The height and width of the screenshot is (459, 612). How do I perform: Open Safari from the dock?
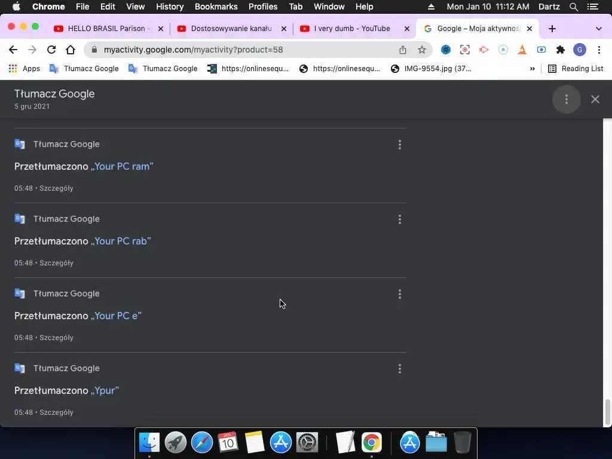point(202,442)
